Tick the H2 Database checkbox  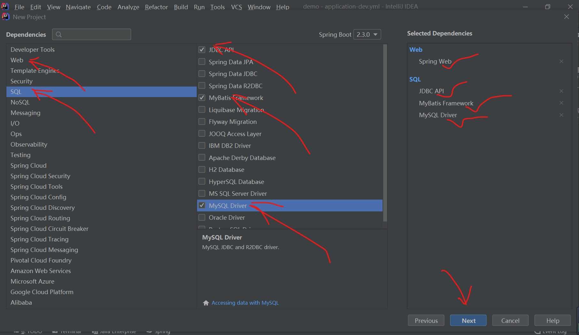pos(202,170)
